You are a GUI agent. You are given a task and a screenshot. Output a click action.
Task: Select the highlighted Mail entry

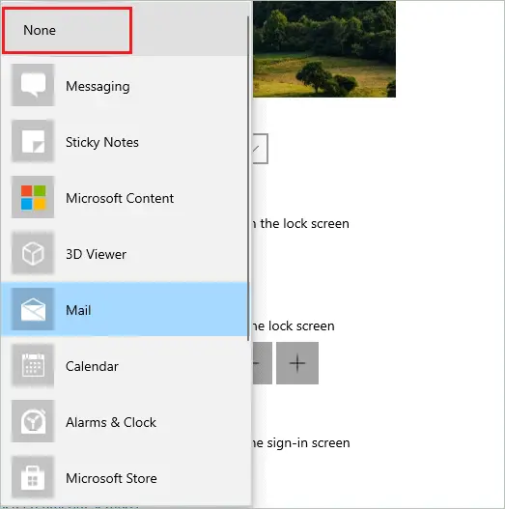click(x=125, y=310)
